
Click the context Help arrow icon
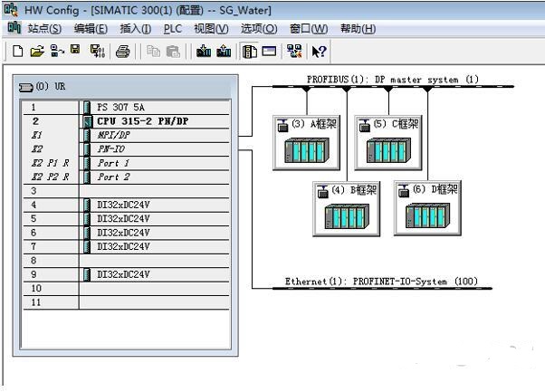pos(319,52)
